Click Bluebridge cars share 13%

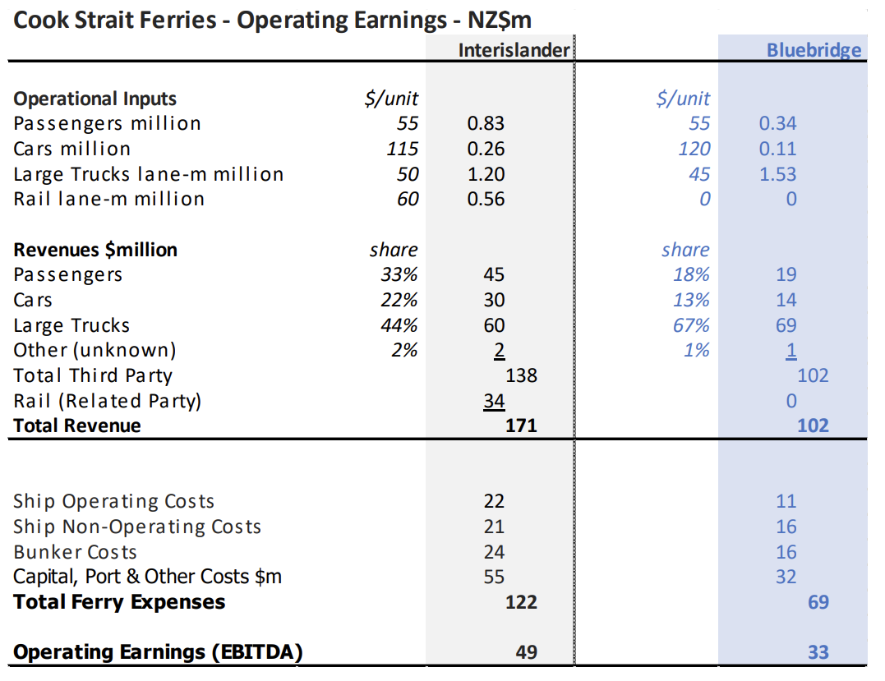tap(691, 300)
